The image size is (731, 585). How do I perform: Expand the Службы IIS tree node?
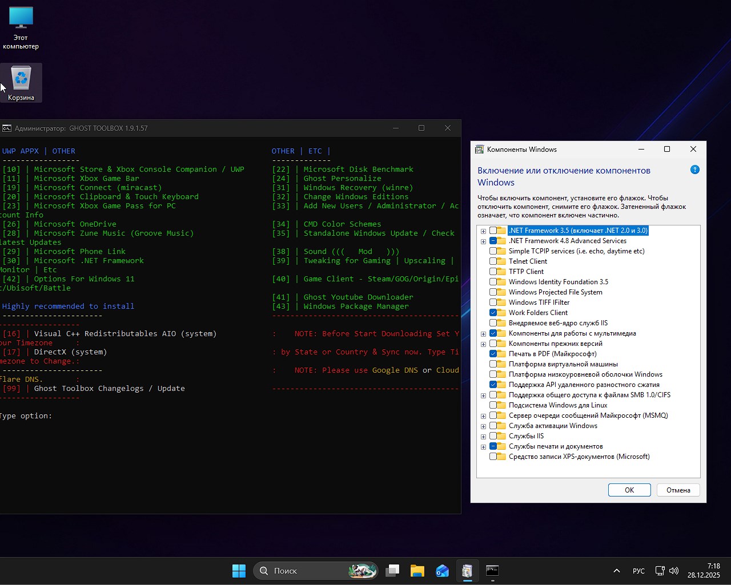483,435
